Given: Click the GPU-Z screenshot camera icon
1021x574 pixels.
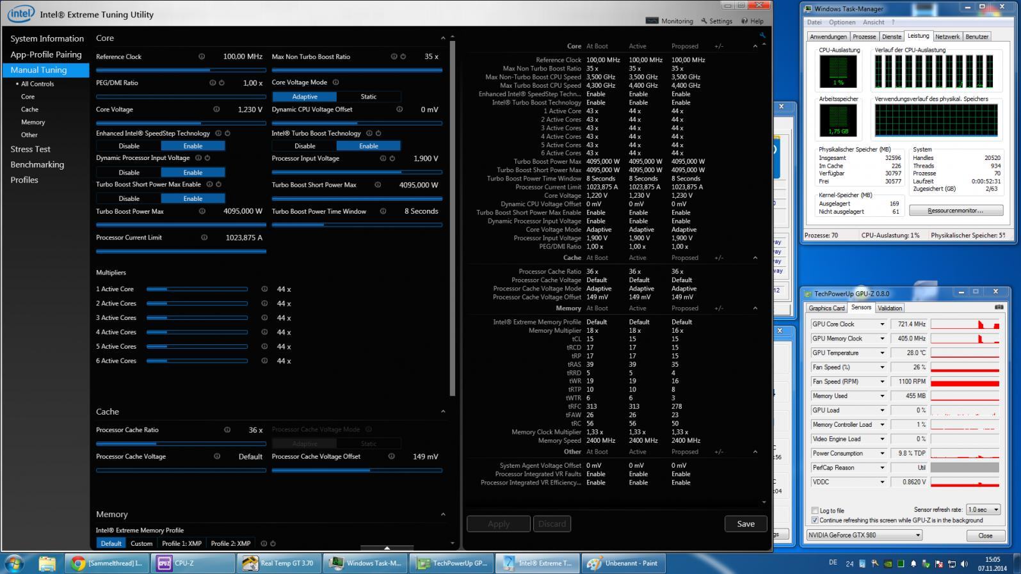Looking at the screenshot, I should [999, 308].
